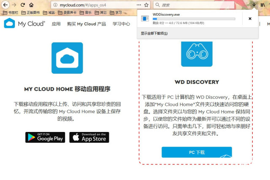The width and height of the screenshot is (270, 180).
Task: Click the PC 下载 button
Action: [197, 152]
